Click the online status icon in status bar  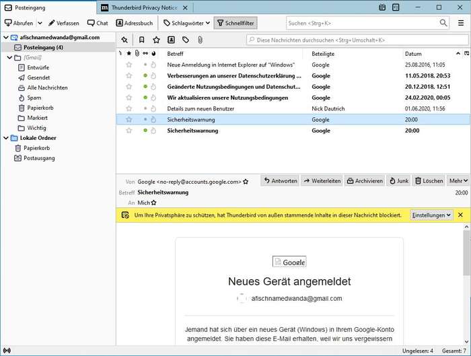7,351
